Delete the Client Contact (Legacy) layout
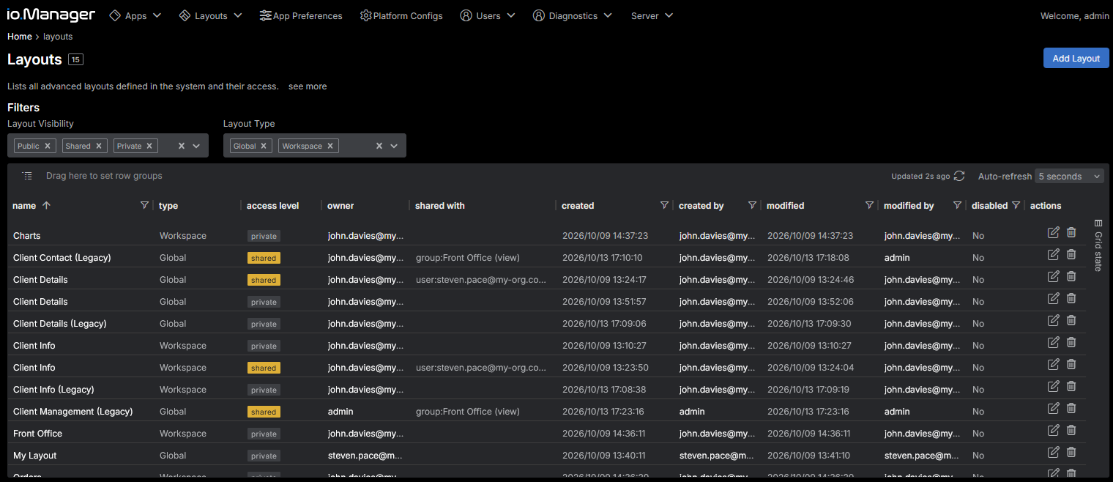 (x=1071, y=255)
